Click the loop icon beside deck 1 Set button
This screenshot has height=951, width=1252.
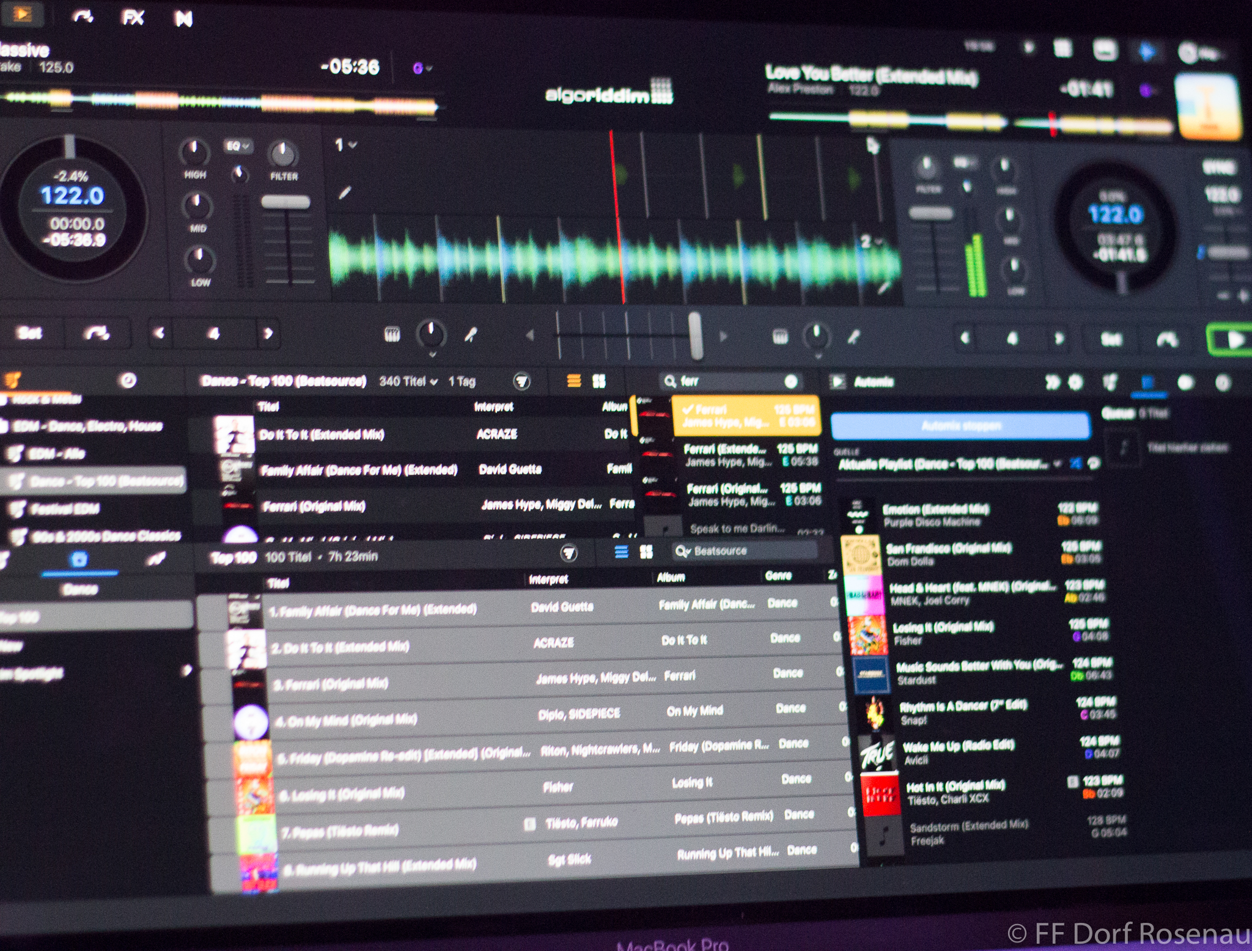point(97,333)
